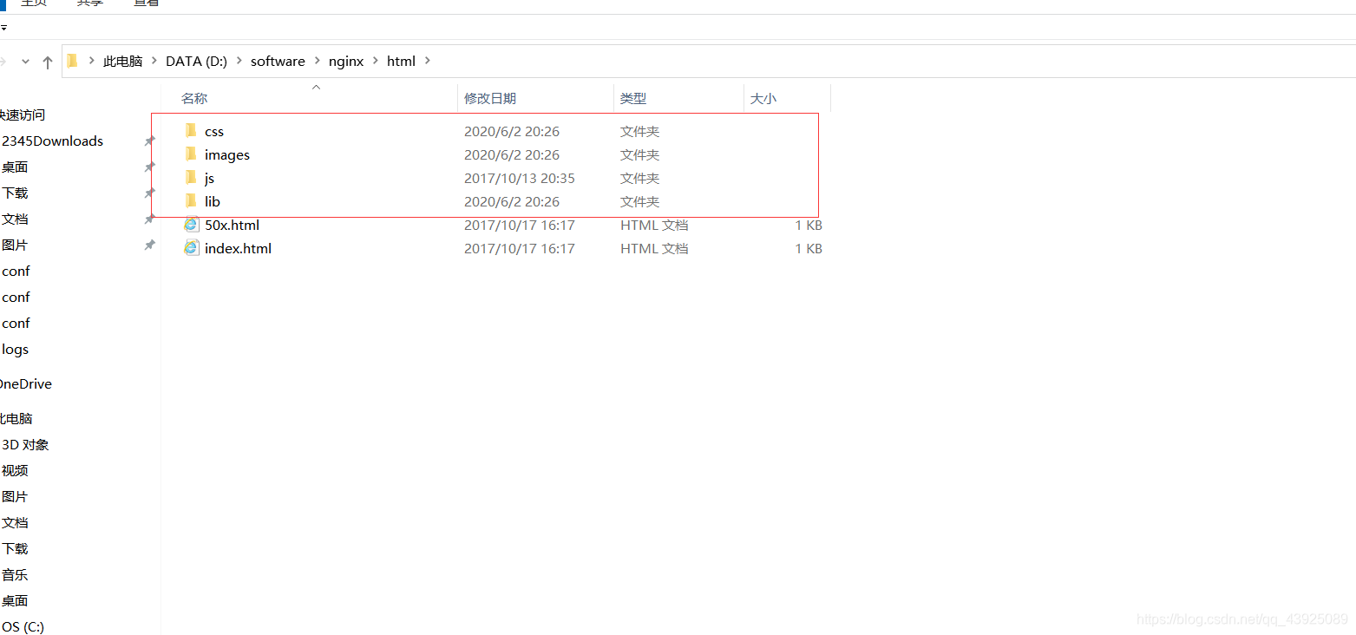This screenshot has width=1356, height=635.
Task: Select the js folder name
Action: (x=209, y=179)
